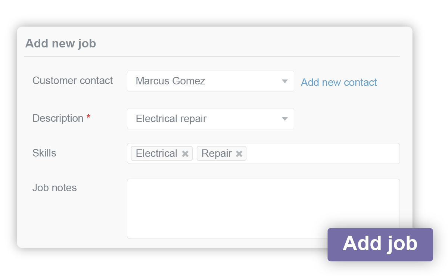This screenshot has width=448, height=276.
Task: Select the Repair skill tag label
Action: pyautogui.click(x=217, y=153)
